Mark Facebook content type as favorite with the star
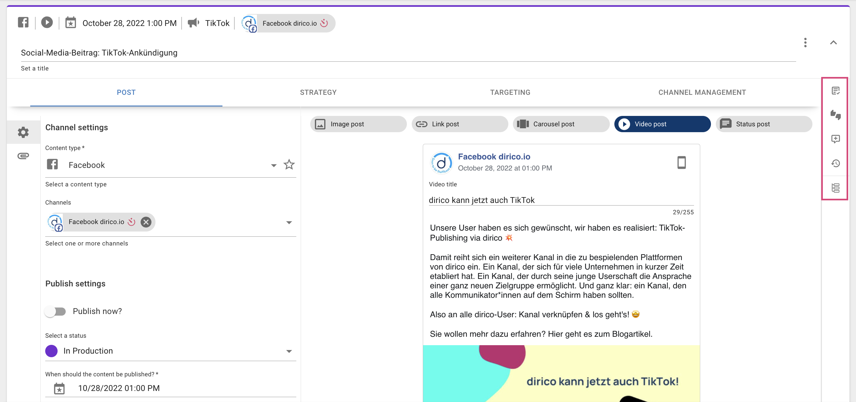Viewport: 856px width, 402px height. [x=289, y=165]
